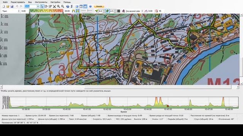Select the pointer tool
243x136 pixels.
42,6
